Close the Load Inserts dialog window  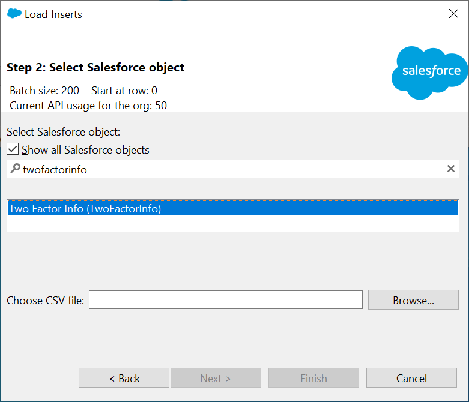pyautogui.click(x=453, y=14)
